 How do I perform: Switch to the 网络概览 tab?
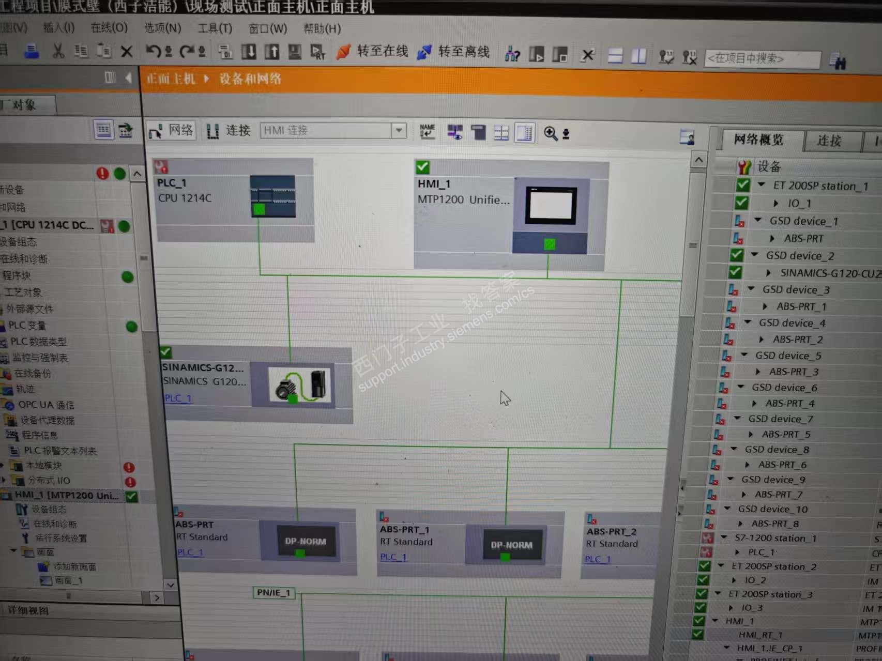[758, 140]
